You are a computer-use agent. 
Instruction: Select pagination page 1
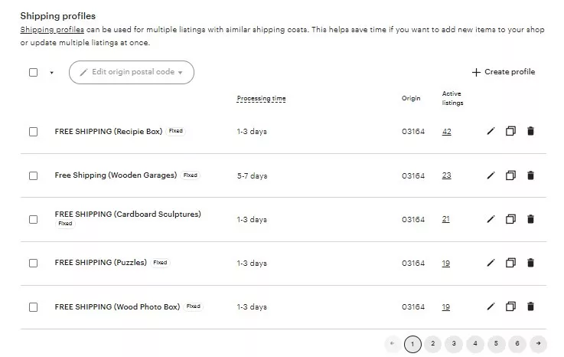[x=412, y=344]
